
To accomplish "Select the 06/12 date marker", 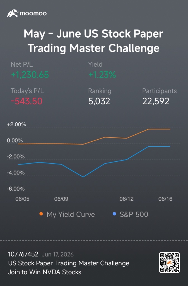I will click(126, 199).
